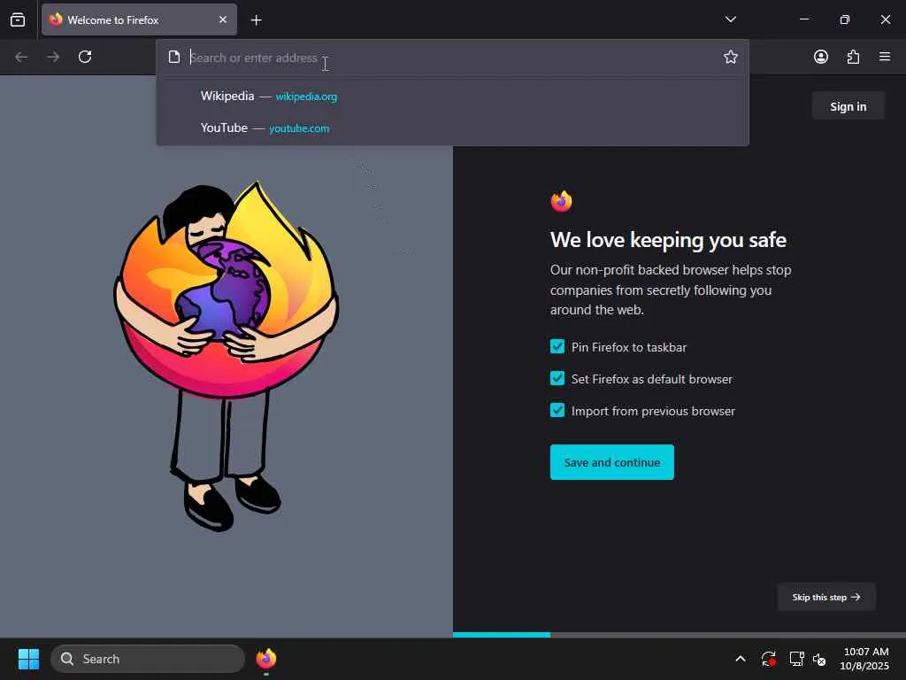Image resolution: width=906 pixels, height=680 pixels.
Task: Open the Firefox account icon
Action: (x=821, y=57)
